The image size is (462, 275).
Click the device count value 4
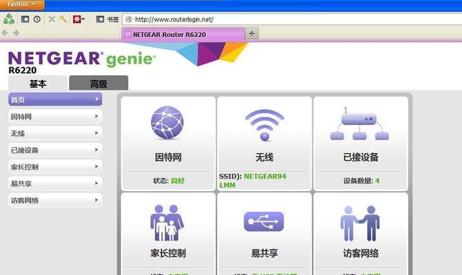[x=377, y=181]
